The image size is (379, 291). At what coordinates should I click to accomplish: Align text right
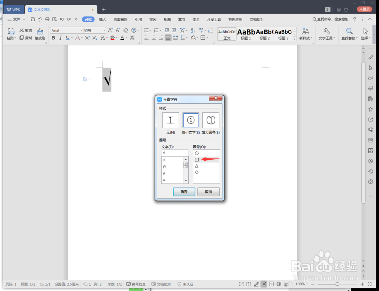(161, 38)
